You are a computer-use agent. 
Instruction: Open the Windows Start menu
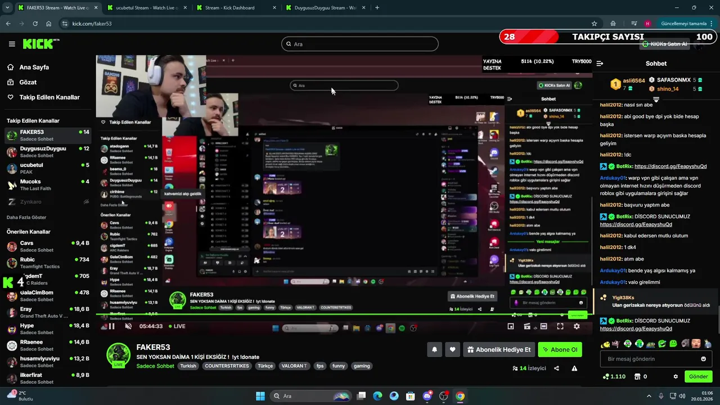[260, 396]
